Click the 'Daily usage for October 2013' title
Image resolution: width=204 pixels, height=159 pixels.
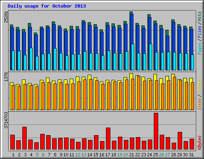[47, 6]
